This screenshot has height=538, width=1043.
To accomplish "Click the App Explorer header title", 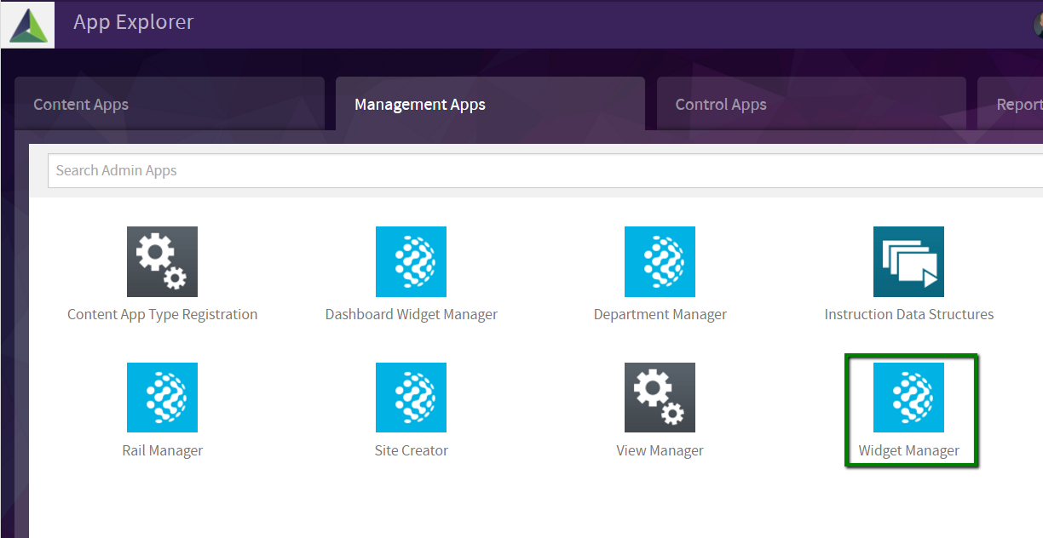I will pos(134,22).
